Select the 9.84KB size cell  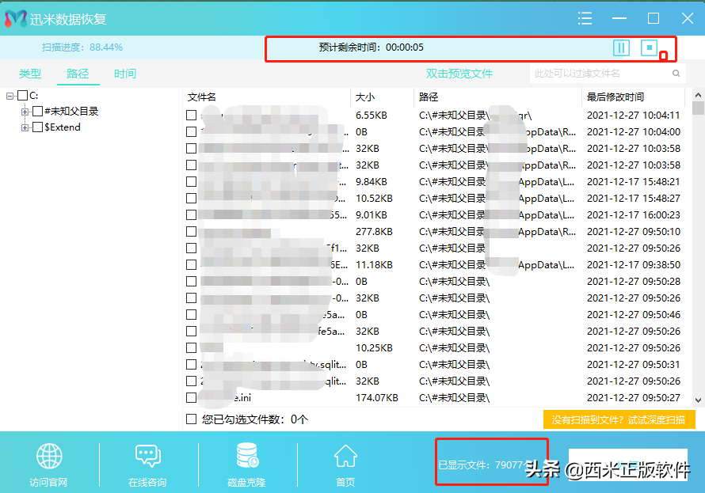372,182
